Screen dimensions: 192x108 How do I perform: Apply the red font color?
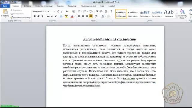click(72, 16)
